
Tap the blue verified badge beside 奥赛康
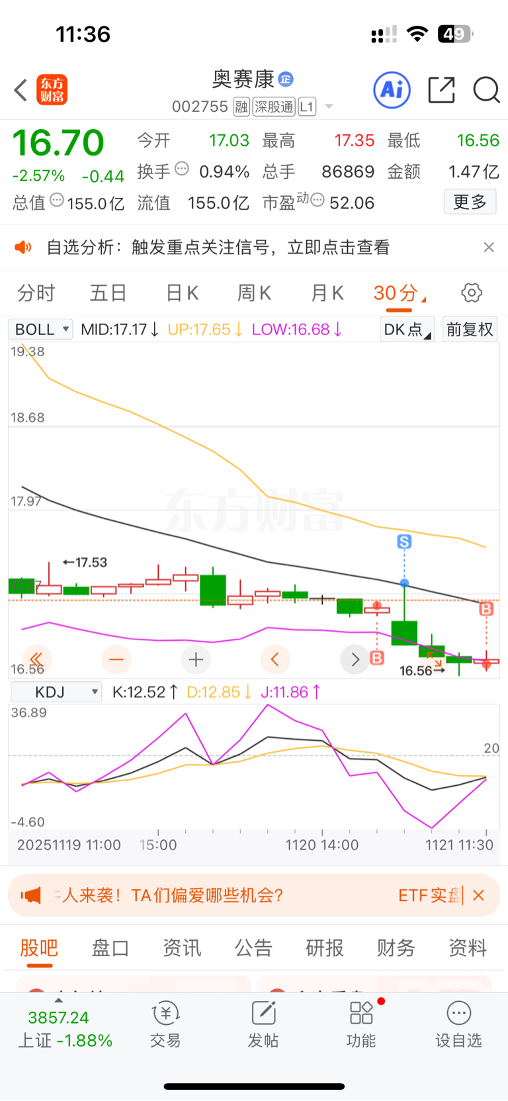point(286,79)
